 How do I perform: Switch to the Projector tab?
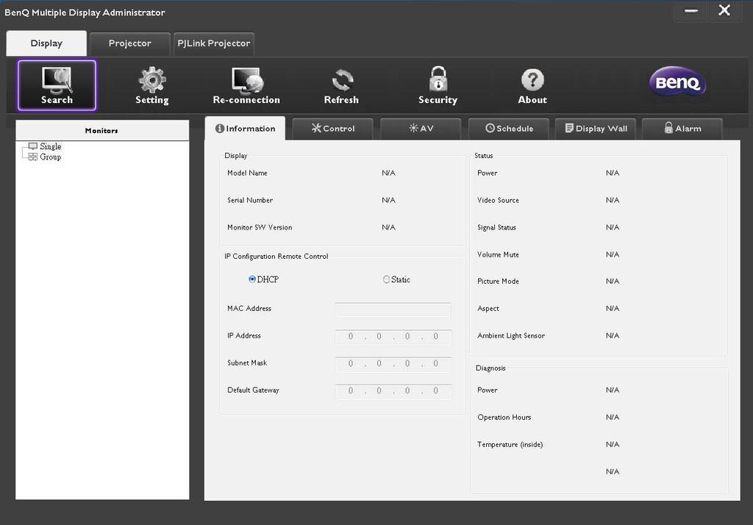click(129, 43)
